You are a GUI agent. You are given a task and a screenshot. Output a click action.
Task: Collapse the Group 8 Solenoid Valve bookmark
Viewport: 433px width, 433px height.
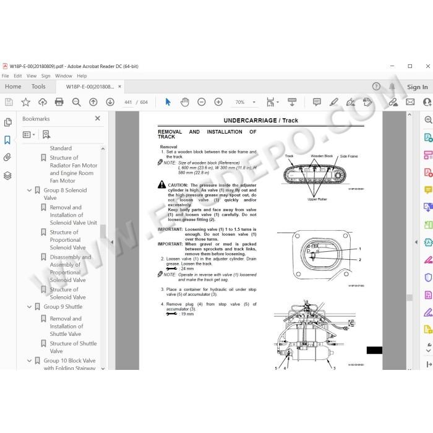click(x=29, y=191)
